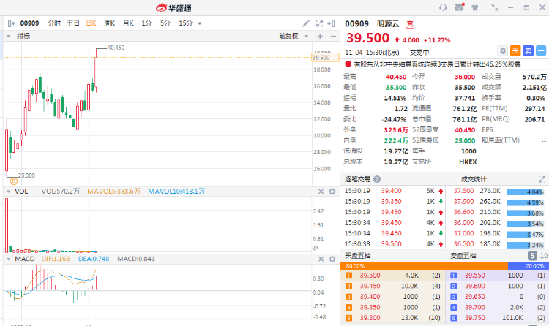Set a price alert with bell icon
Viewport: 549px width, 326px height.
click(502, 50)
